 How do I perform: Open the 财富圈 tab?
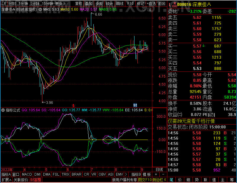click(36, 180)
